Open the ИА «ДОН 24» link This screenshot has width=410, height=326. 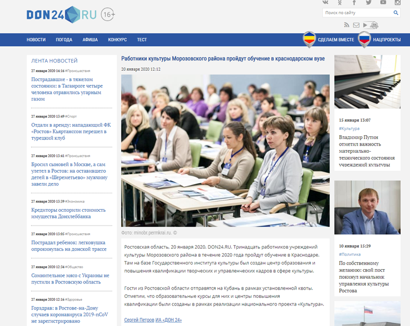pos(169,320)
